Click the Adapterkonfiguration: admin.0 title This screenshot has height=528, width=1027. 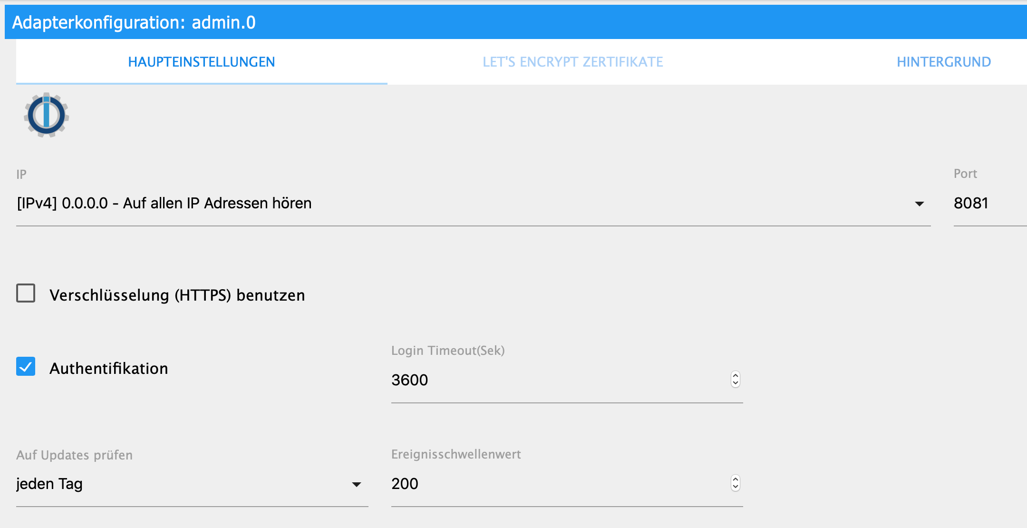coord(134,22)
